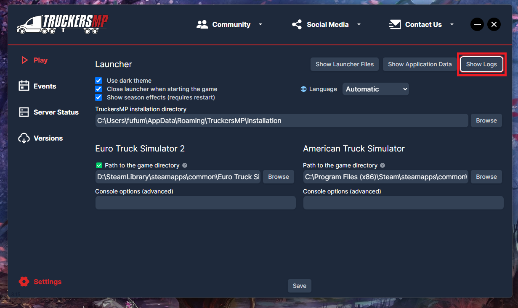Click the help icon beside American Truck path

pyautogui.click(x=383, y=165)
